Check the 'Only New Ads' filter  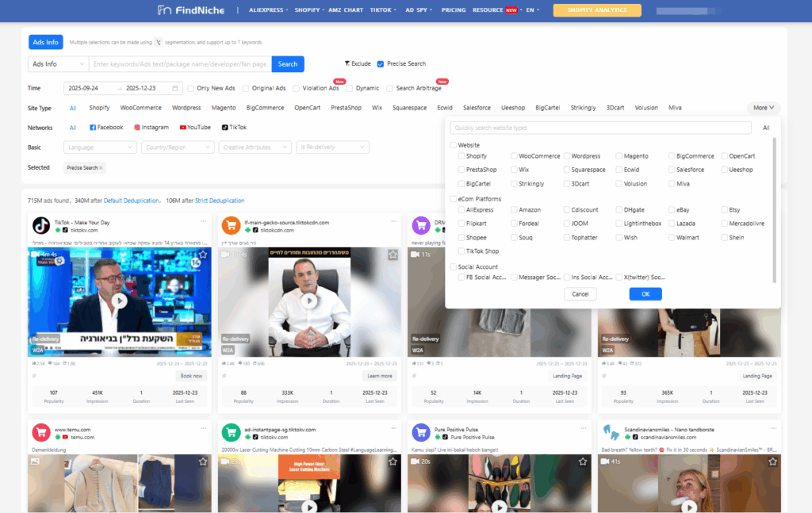(x=190, y=89)
